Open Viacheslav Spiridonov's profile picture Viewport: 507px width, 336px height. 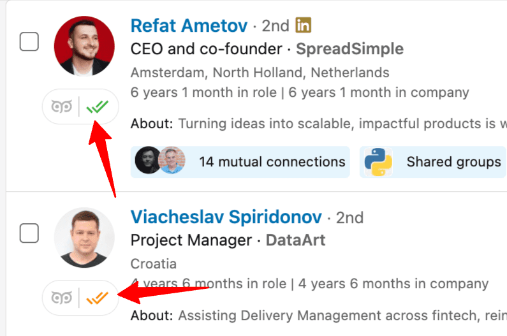tap(84, 237)
